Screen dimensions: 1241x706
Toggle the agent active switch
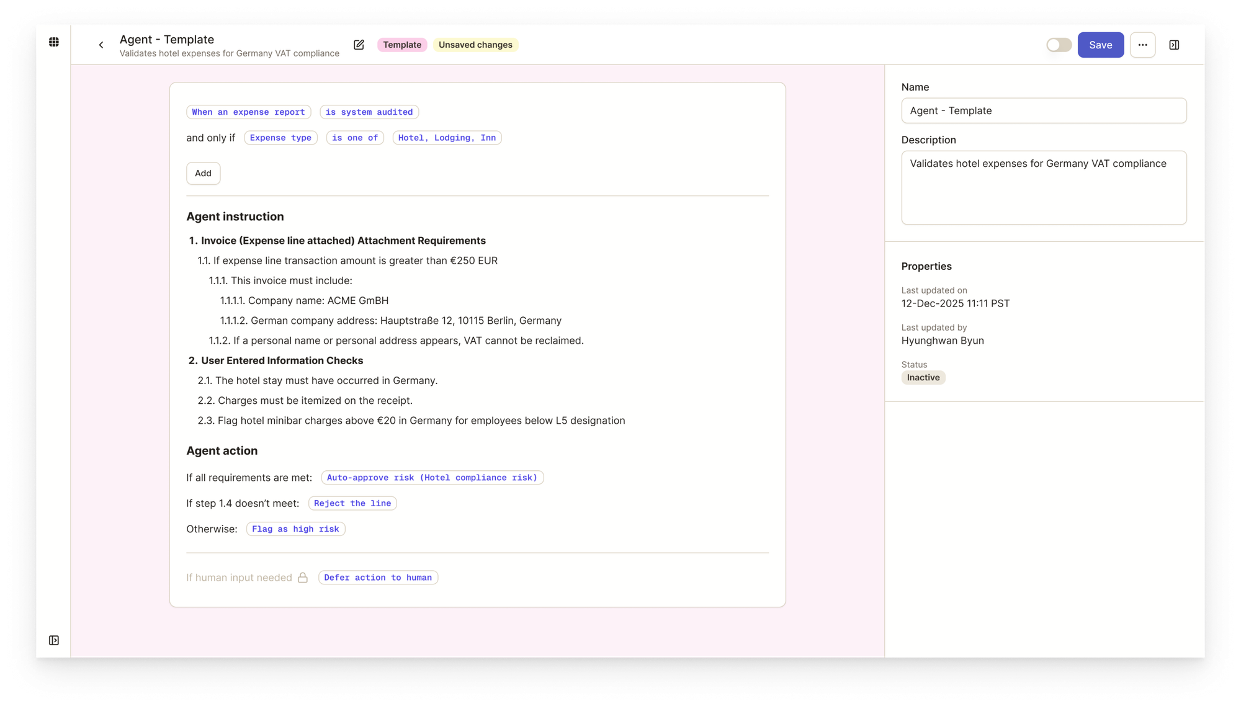coord(1059,45)
